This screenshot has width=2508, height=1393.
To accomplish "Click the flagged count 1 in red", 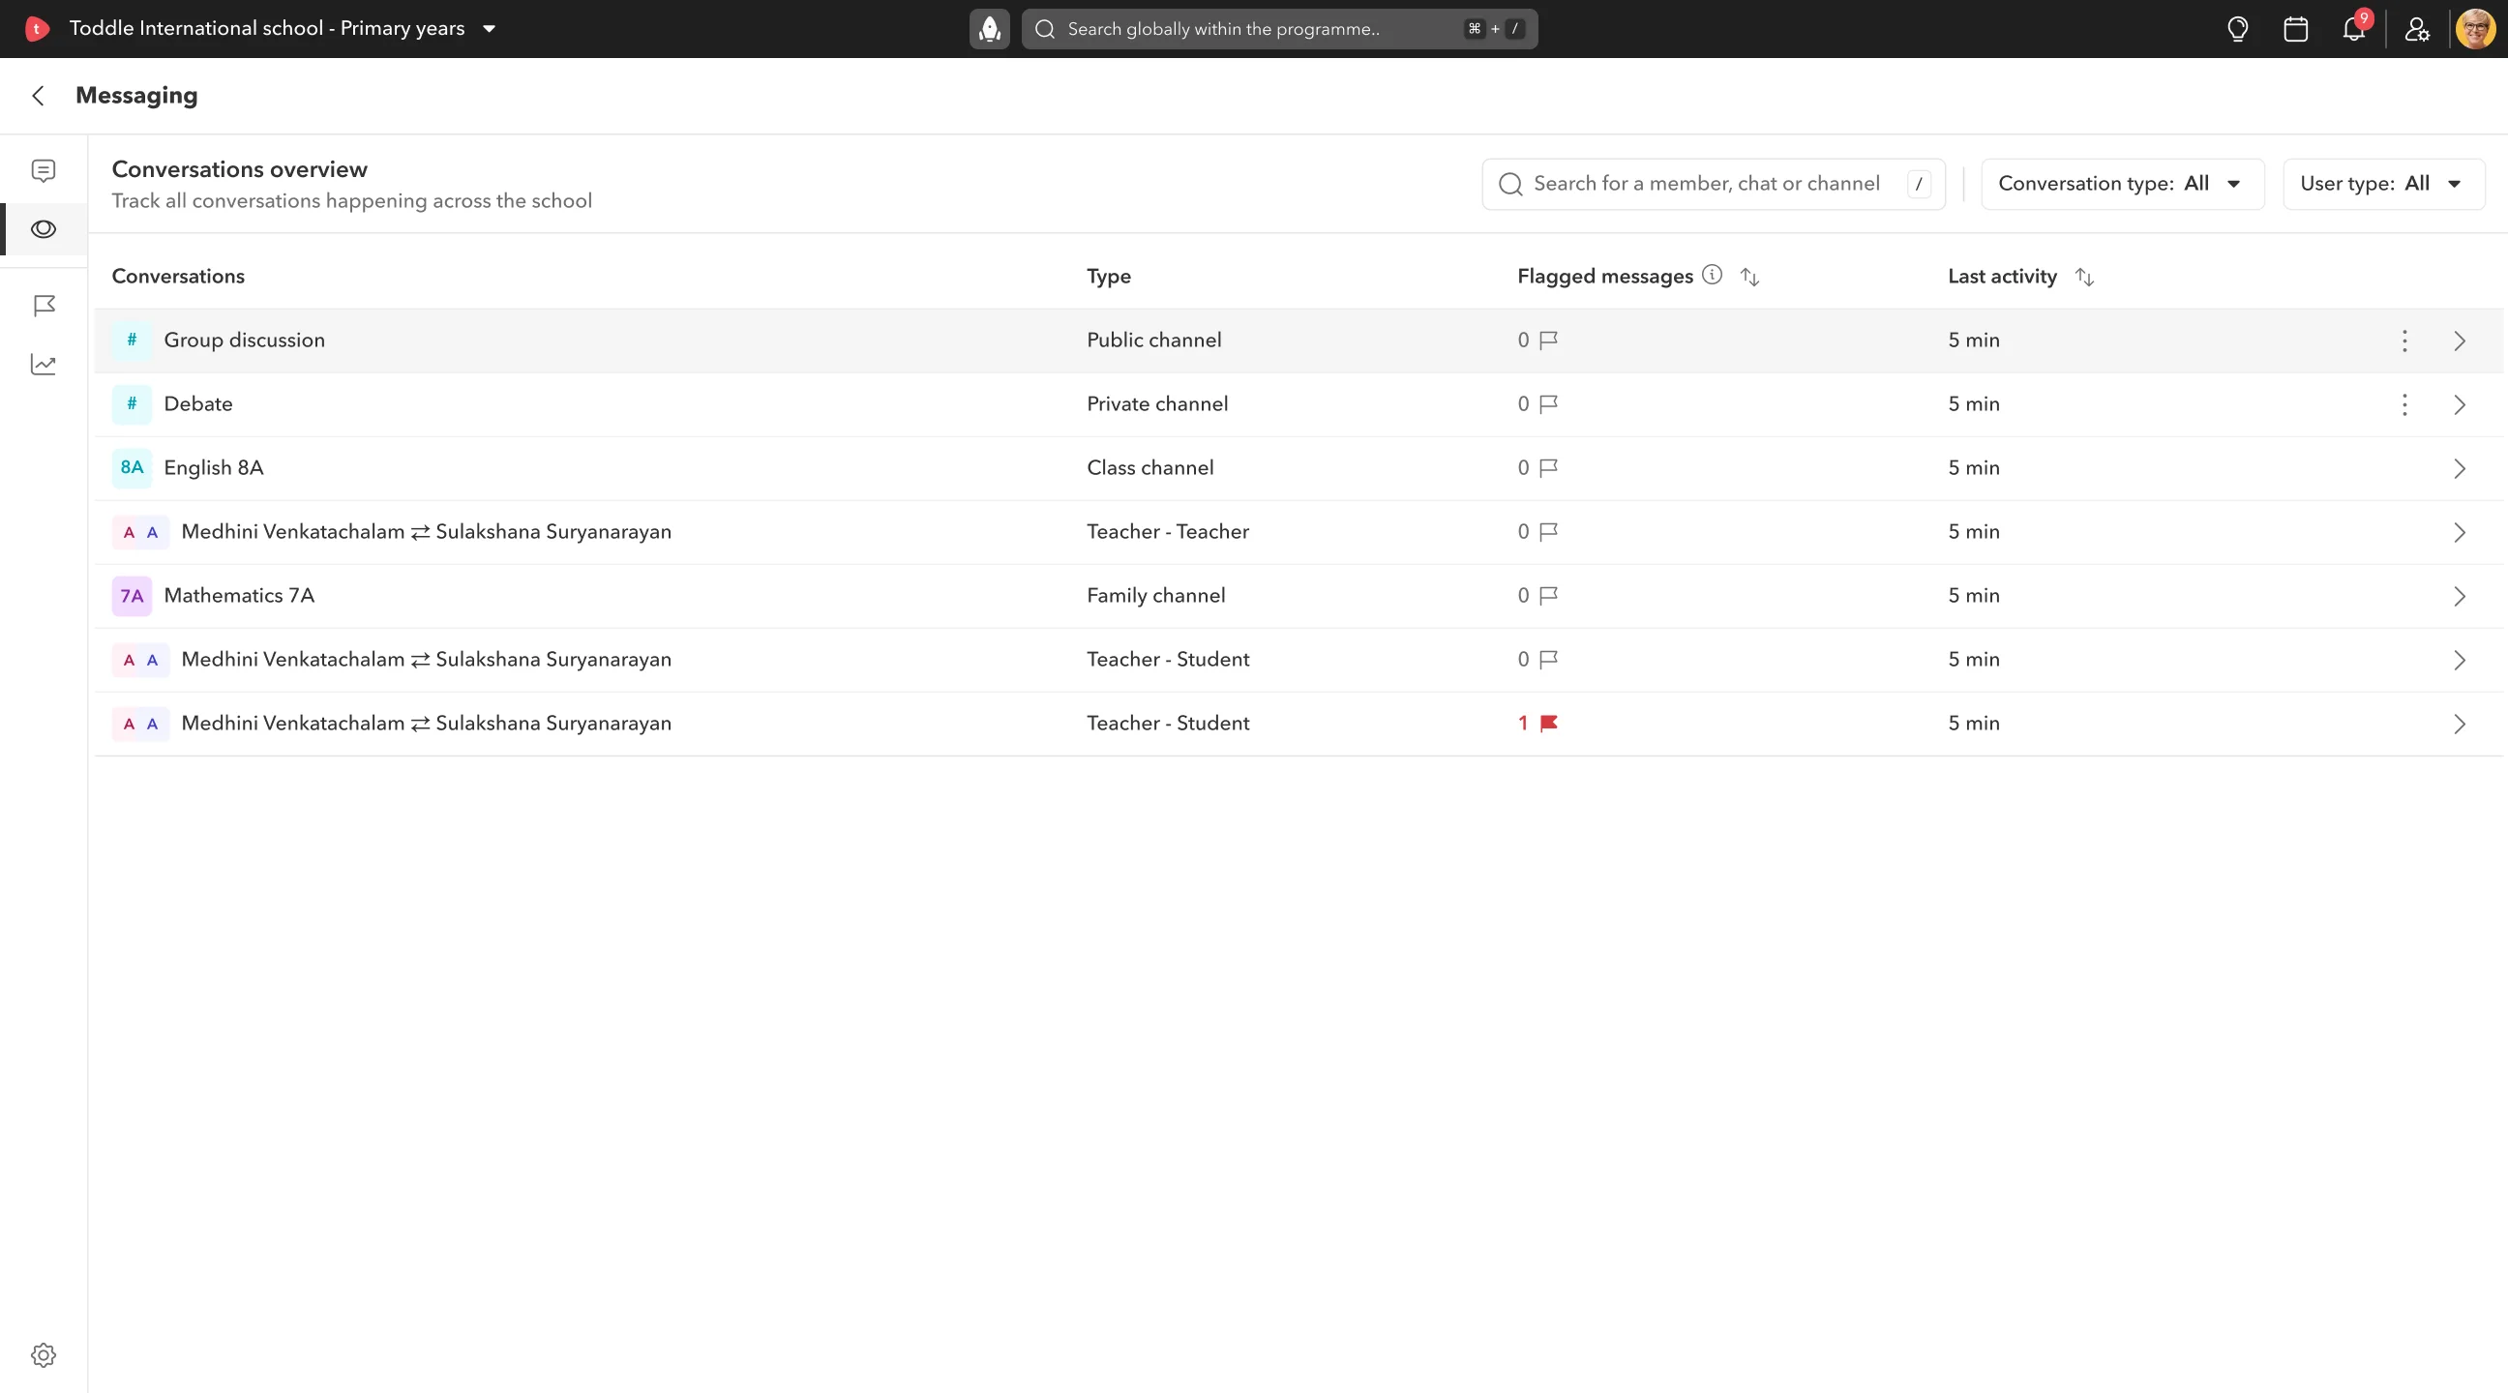I will tap(1523, 724).
